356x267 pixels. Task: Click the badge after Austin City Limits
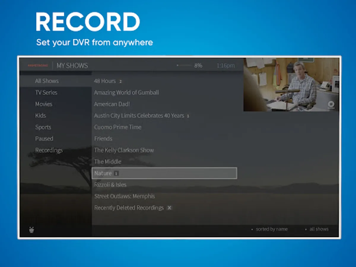(x=188, y=116)
